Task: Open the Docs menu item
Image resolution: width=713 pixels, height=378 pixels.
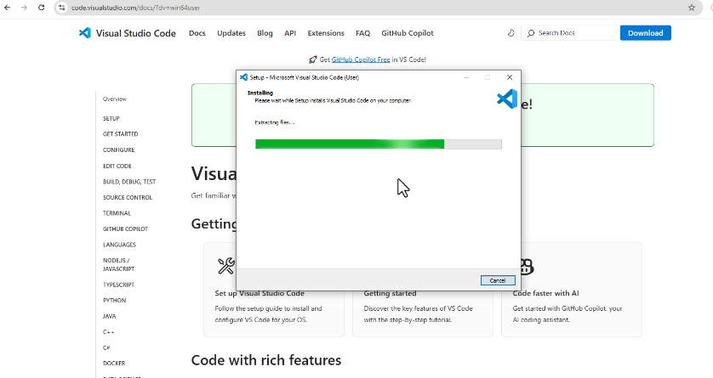Action: pos(197,33)
